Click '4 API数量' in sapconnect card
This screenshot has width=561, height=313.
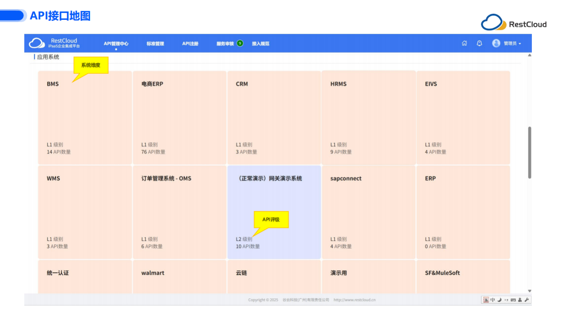pyautogui.click(x=341, y=247)
